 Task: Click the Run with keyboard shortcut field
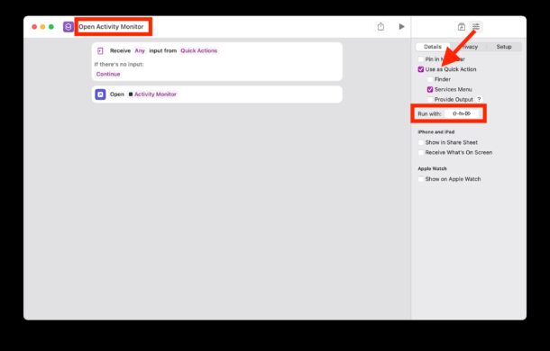tap(462, 113)
